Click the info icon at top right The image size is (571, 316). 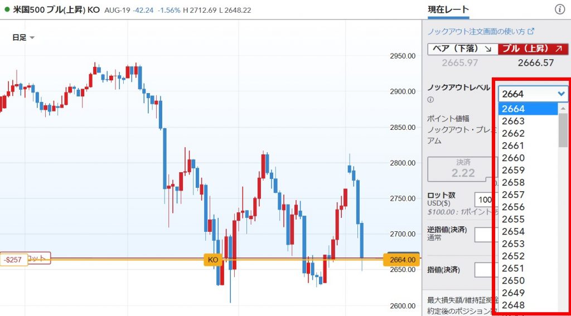click(560, 9)
